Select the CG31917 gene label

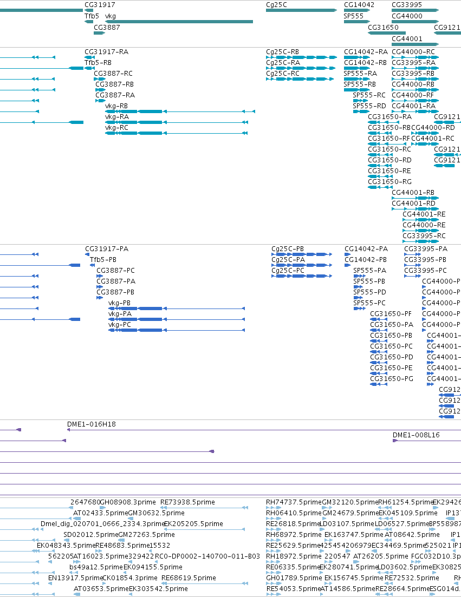point(100,4)
